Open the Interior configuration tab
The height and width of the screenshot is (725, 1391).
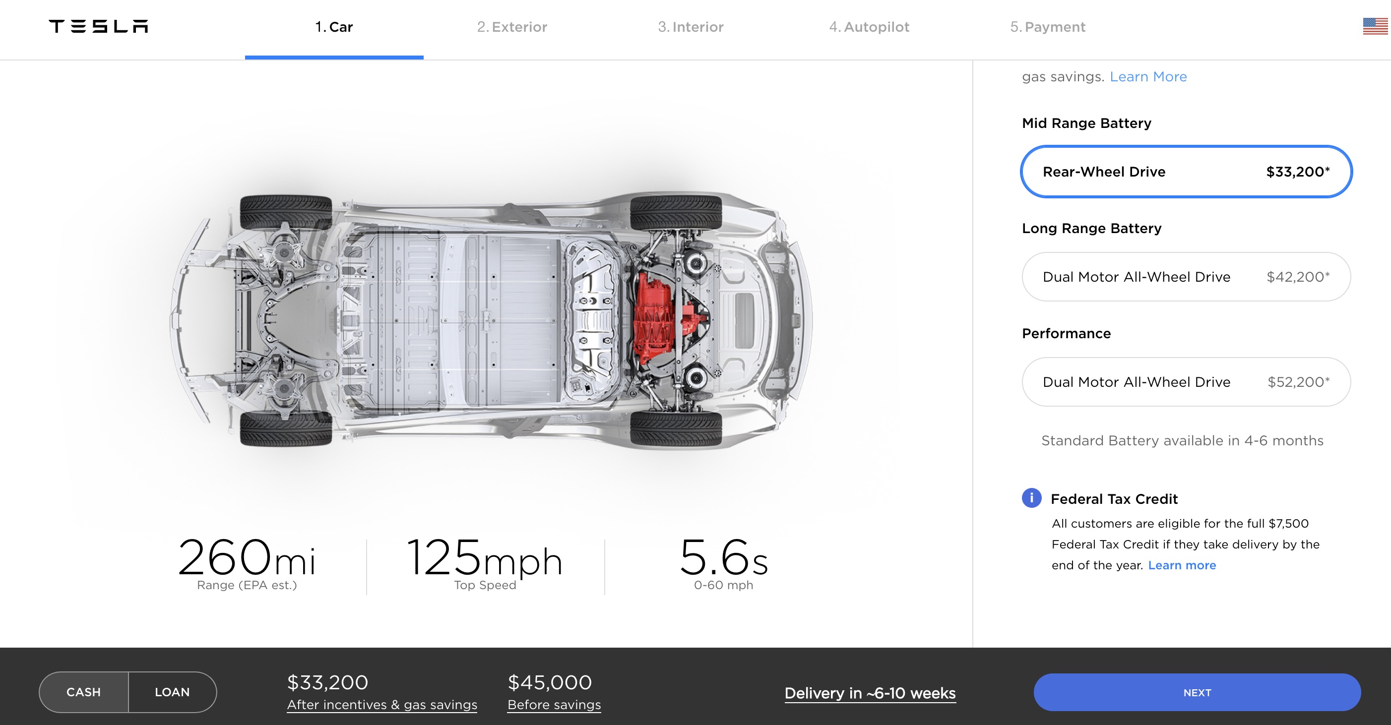coord(690,26)
